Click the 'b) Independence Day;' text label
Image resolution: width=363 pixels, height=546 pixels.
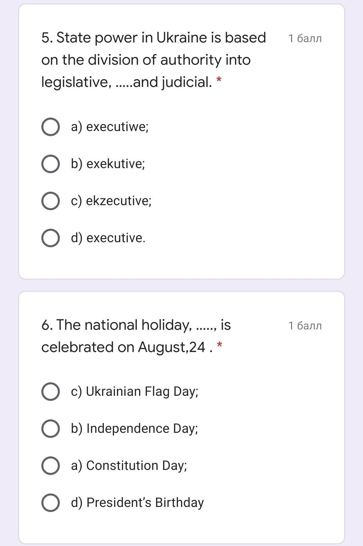pyautogui.click(x=134, y=429)
